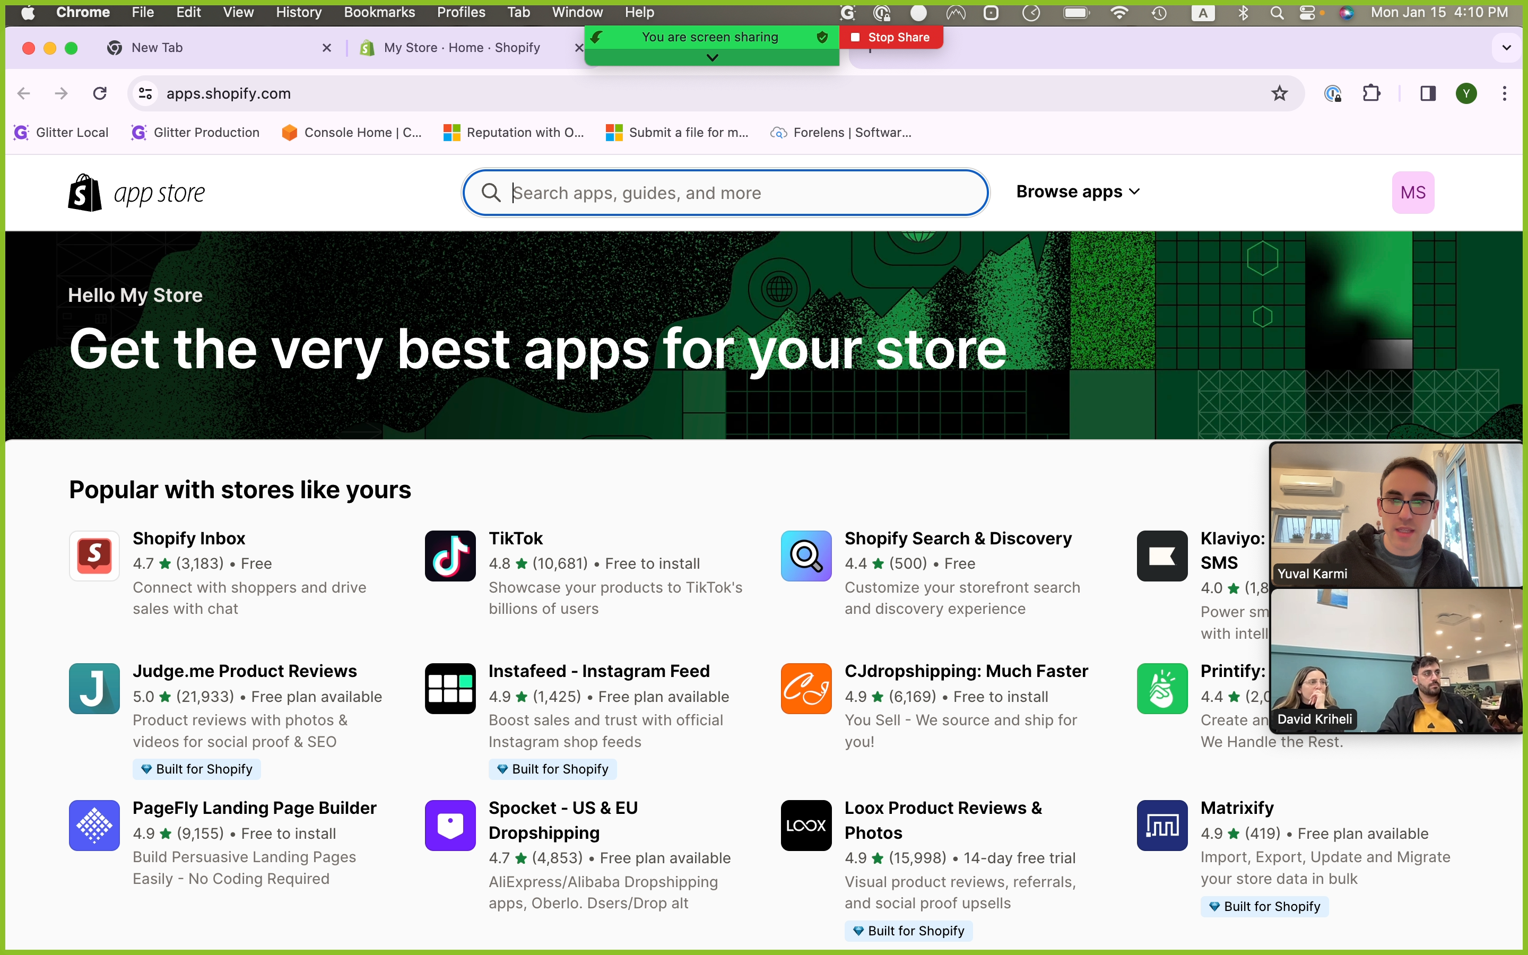The image size is (1528, 955).
Task: Open Chrome extensions puzzle icon
Action: point(1371,93)
